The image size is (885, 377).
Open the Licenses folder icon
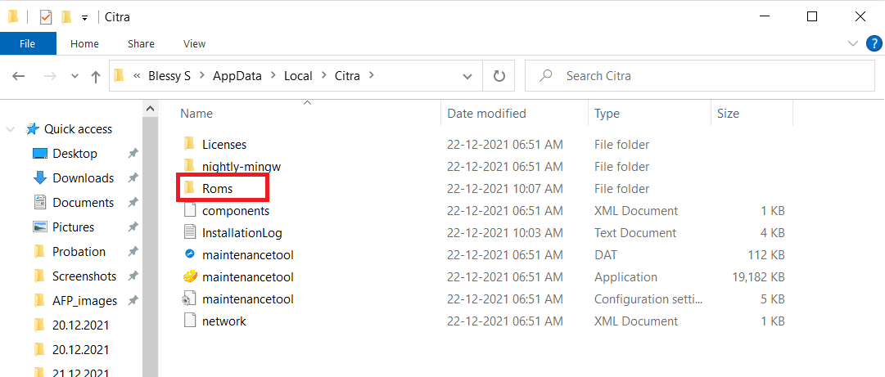point(189,144)
